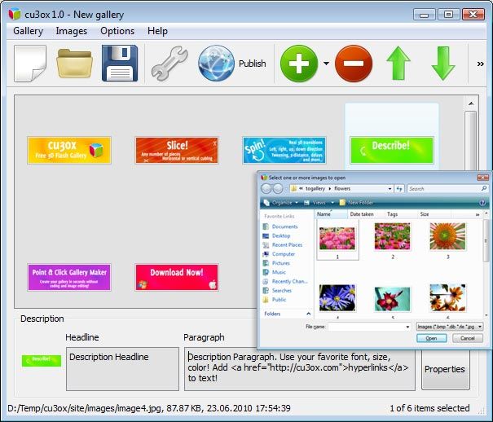Open the Help menu
The width and height of the screenshot is (493, 422).
(157, 31)
